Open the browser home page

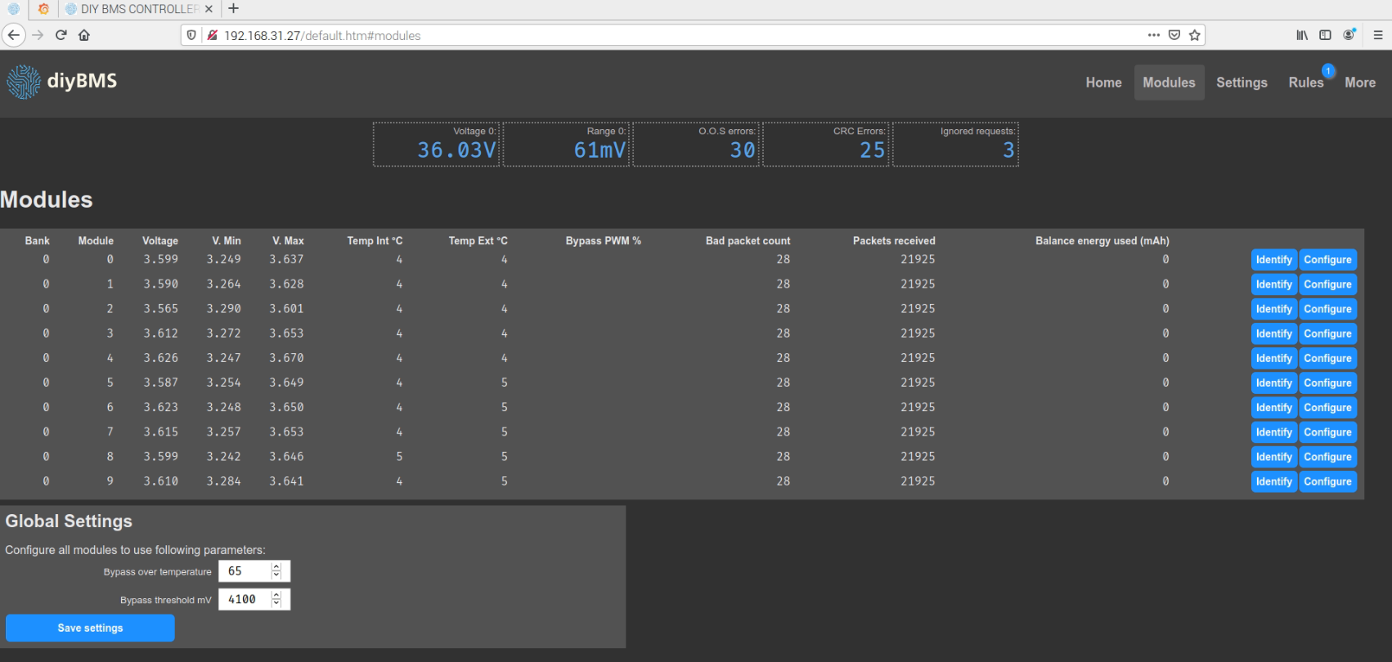click(x=84, y=35)
